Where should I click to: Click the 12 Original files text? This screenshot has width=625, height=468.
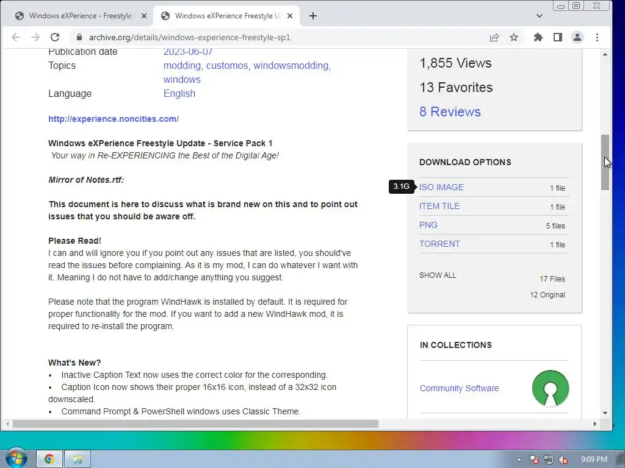point(547,295)
